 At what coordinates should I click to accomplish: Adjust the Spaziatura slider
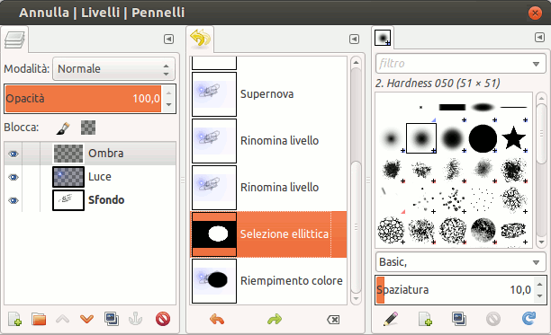[x=455, y=290]
